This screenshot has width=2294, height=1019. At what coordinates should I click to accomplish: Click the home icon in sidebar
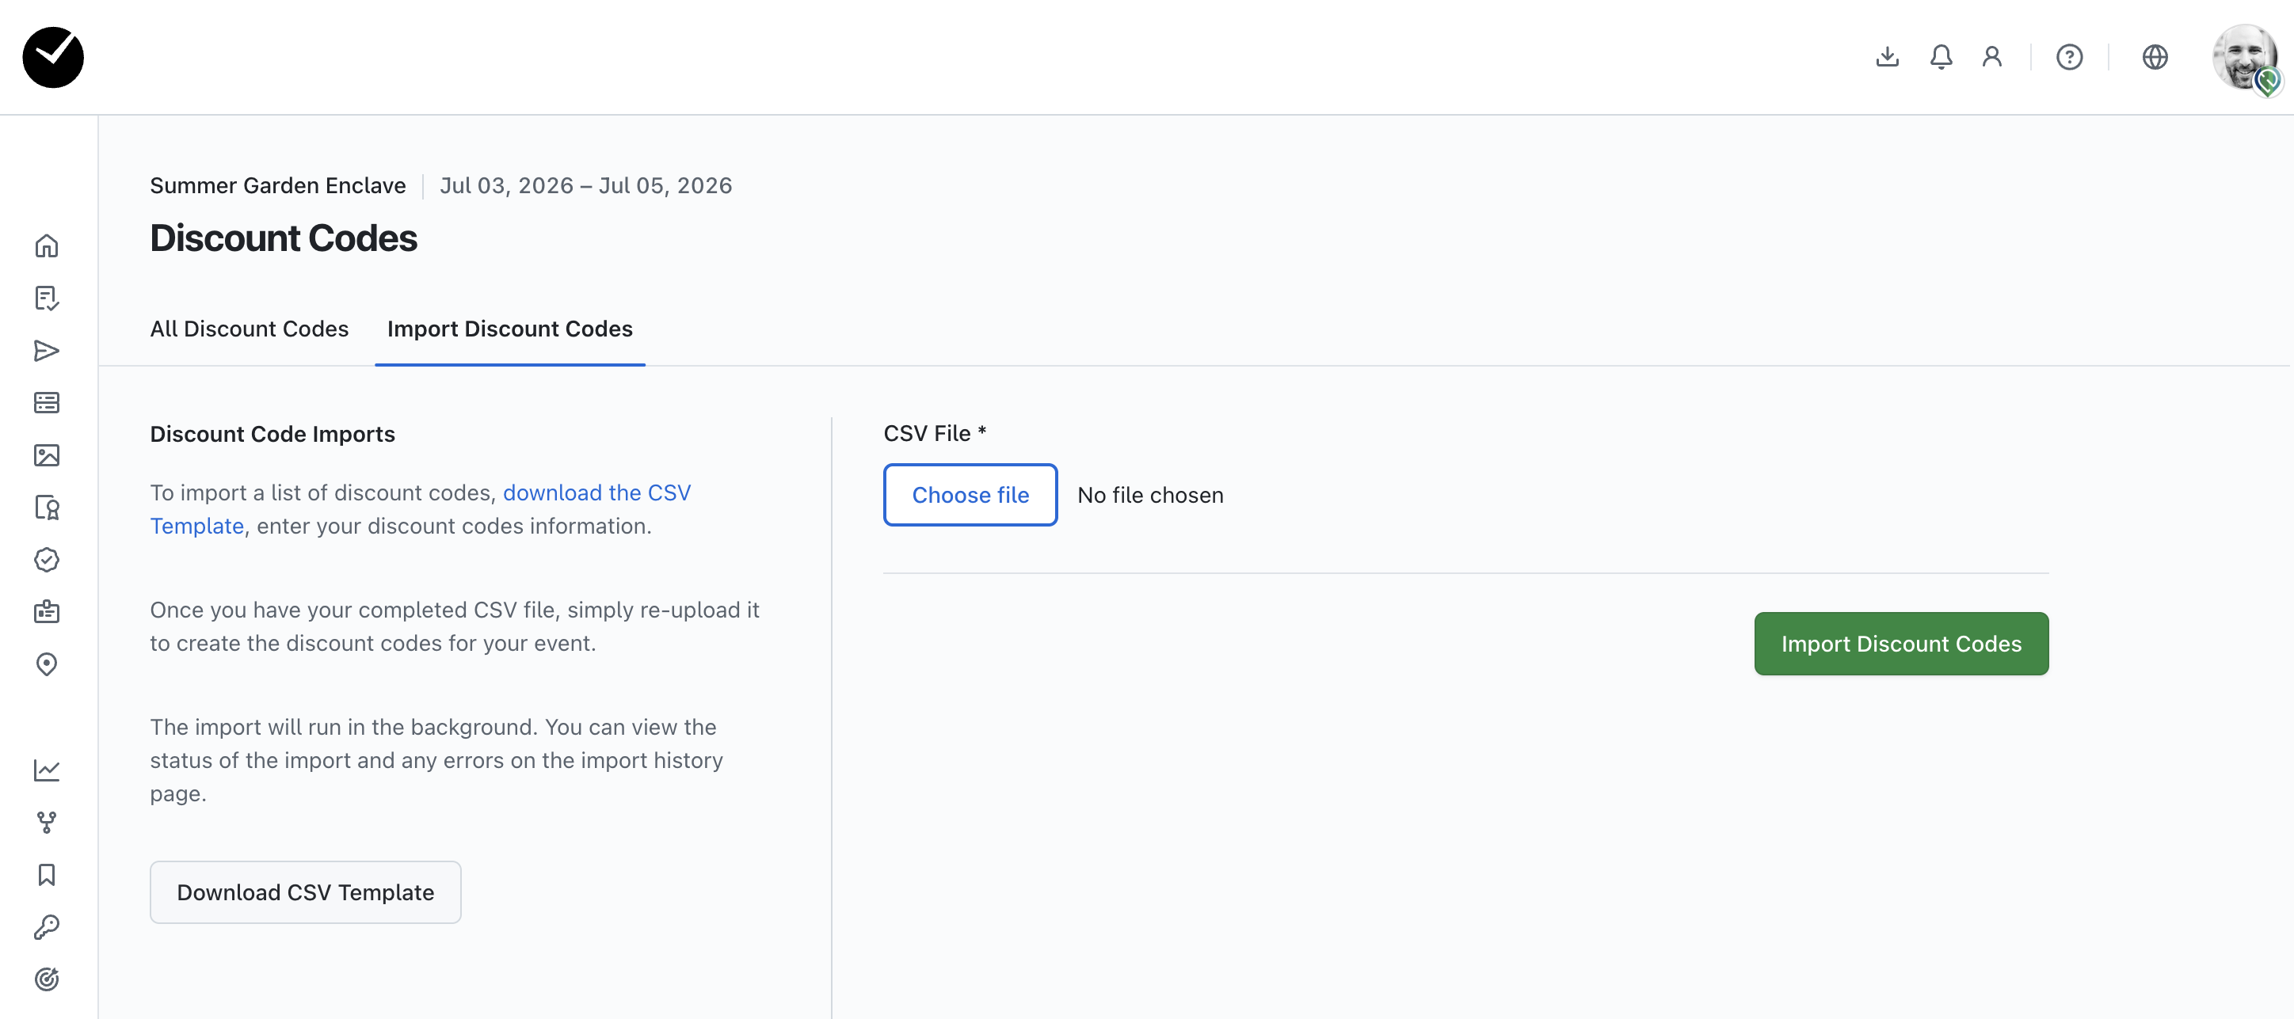point(46,245)
